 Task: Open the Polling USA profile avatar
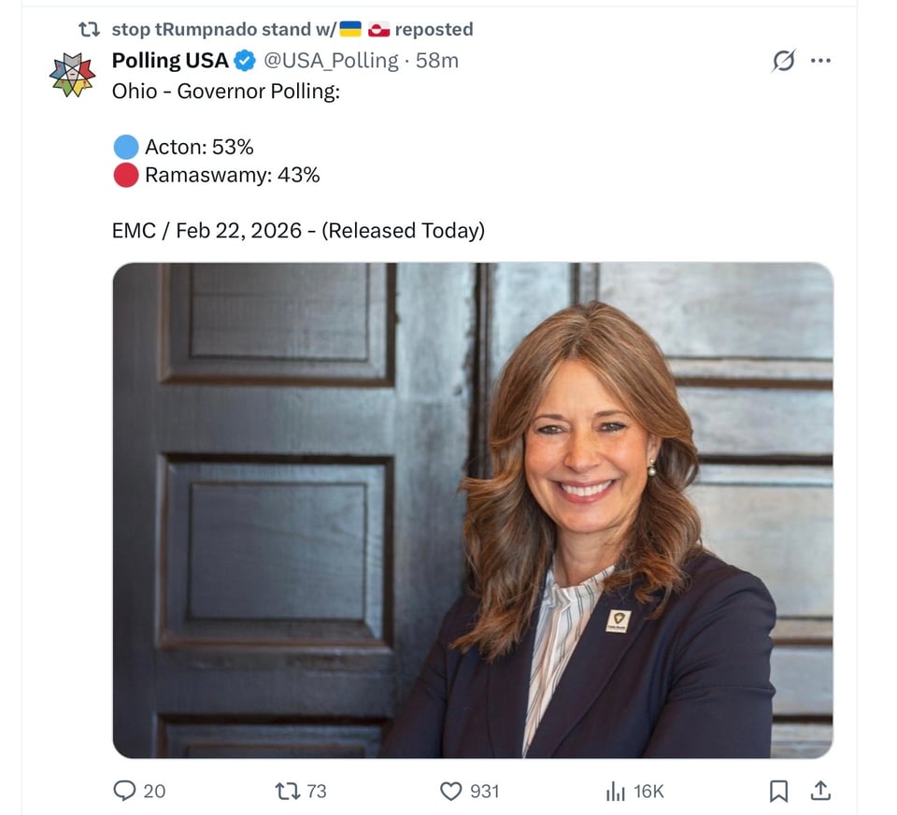point(73,75)
